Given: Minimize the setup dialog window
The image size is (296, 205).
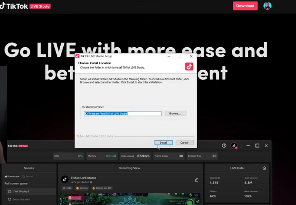Looking at the screenshot, I should 169,56.
